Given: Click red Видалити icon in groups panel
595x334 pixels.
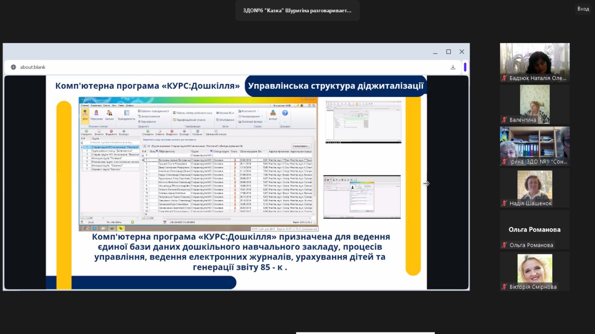Looking at the screenshot, I should click(111, 131).
